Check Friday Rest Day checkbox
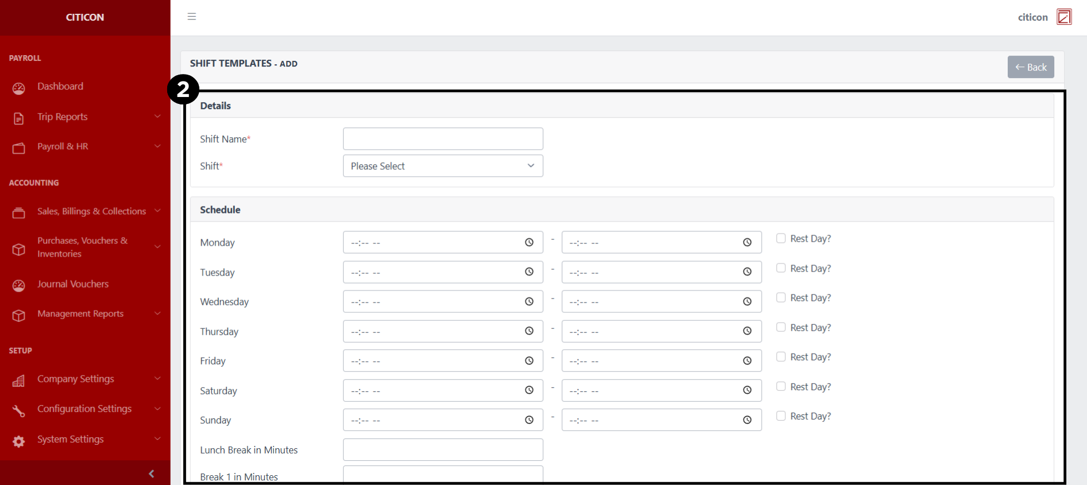This screenshot has width=1087, height=485. point(781,356)
